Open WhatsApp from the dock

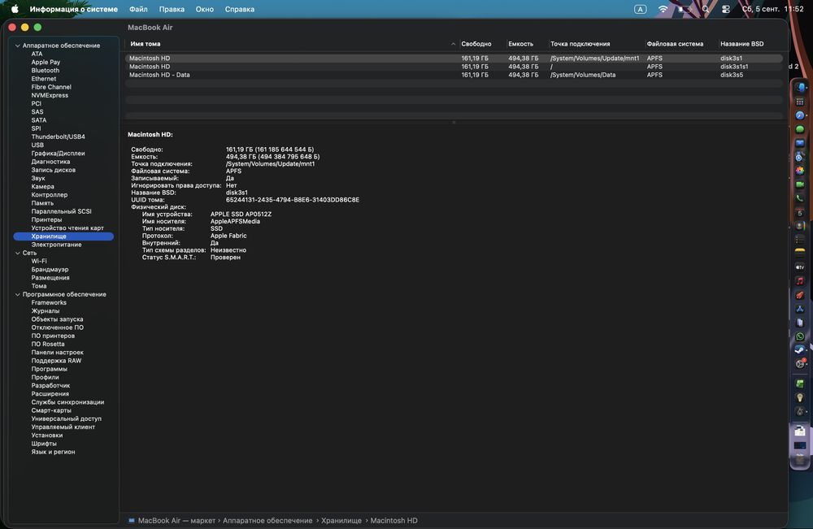[x=800, y=336]
